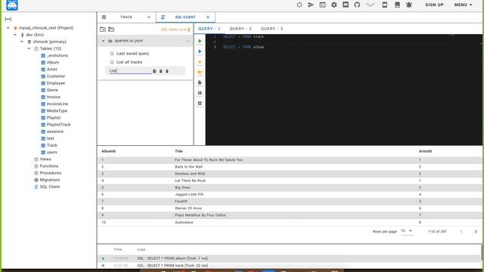The width and height of the screenshot is (484, 272).
Task: Open the Artist table in tree
Action: [x=52, y=70]
